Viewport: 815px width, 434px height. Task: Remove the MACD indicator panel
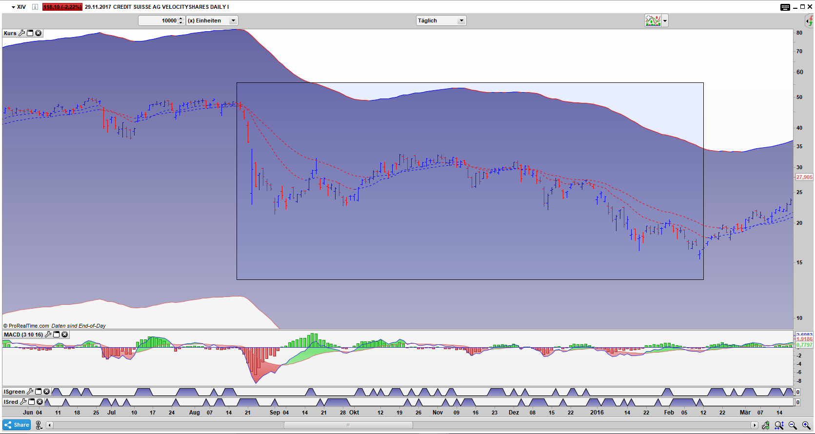pyautogui.click(x=64, y=335)
